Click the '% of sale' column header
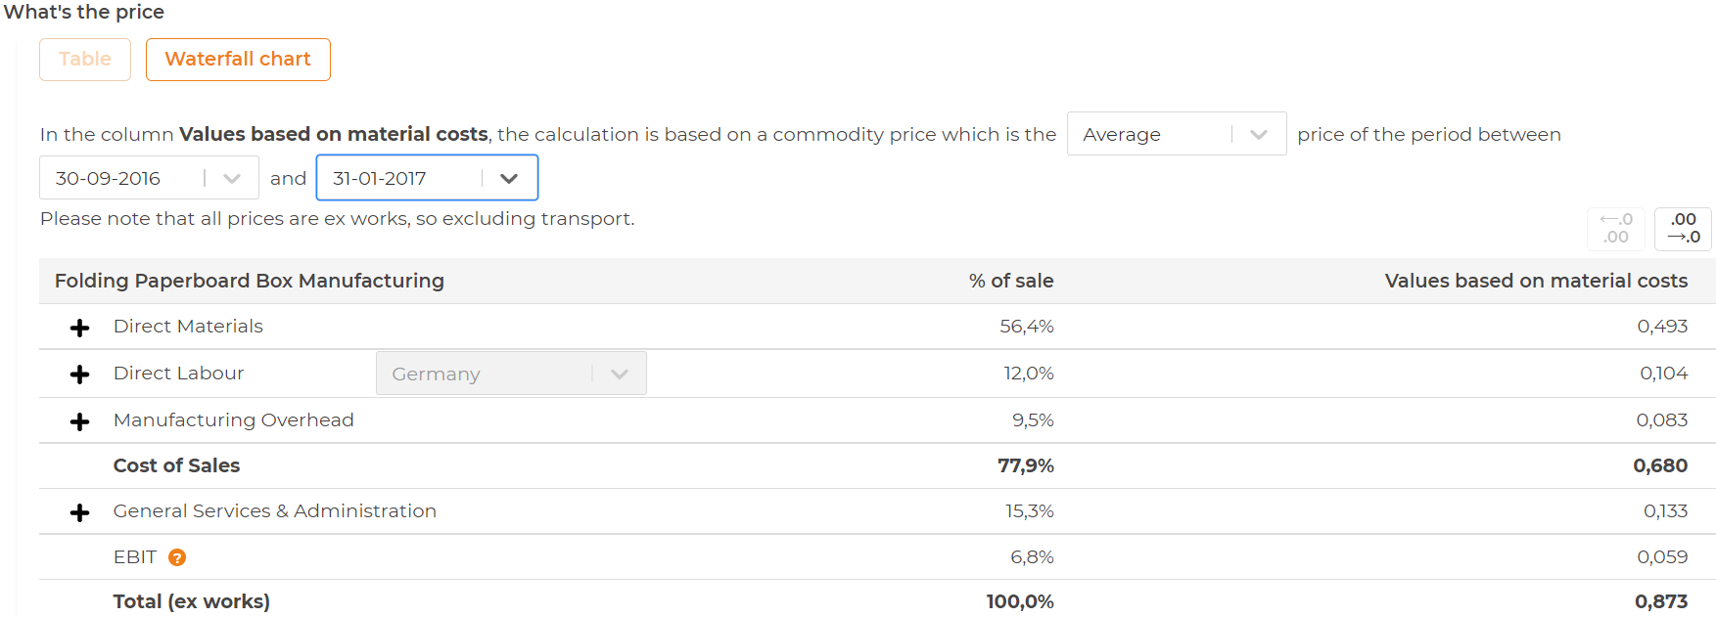 tap(1011, 281)
